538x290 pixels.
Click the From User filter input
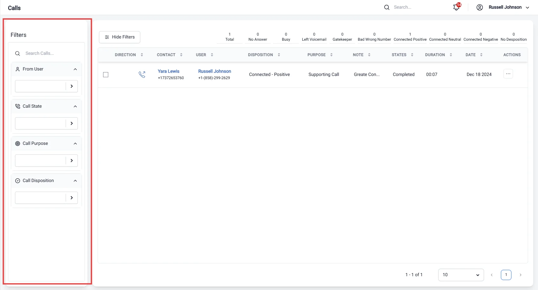click(40, 86)
